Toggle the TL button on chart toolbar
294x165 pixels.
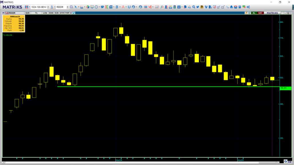click(x=36, y=13)
